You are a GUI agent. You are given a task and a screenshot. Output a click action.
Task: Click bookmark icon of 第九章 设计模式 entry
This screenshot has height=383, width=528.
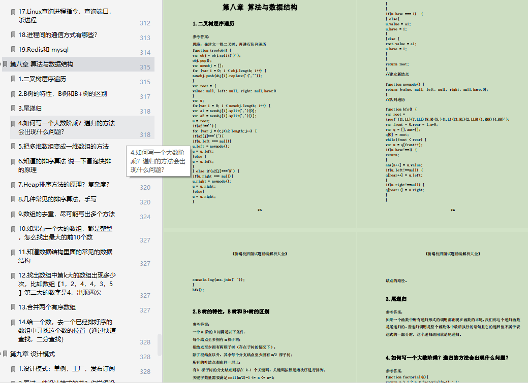(x=5, y=354)
